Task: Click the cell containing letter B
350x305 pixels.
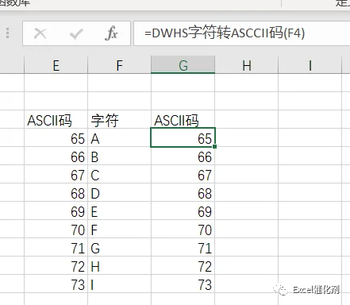Action: (x=119, y=156)
